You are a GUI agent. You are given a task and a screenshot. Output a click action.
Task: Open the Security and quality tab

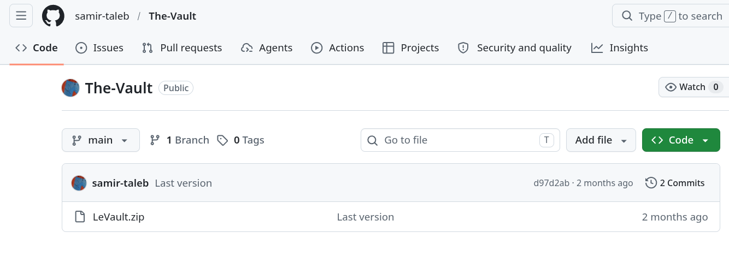[515, 48]
